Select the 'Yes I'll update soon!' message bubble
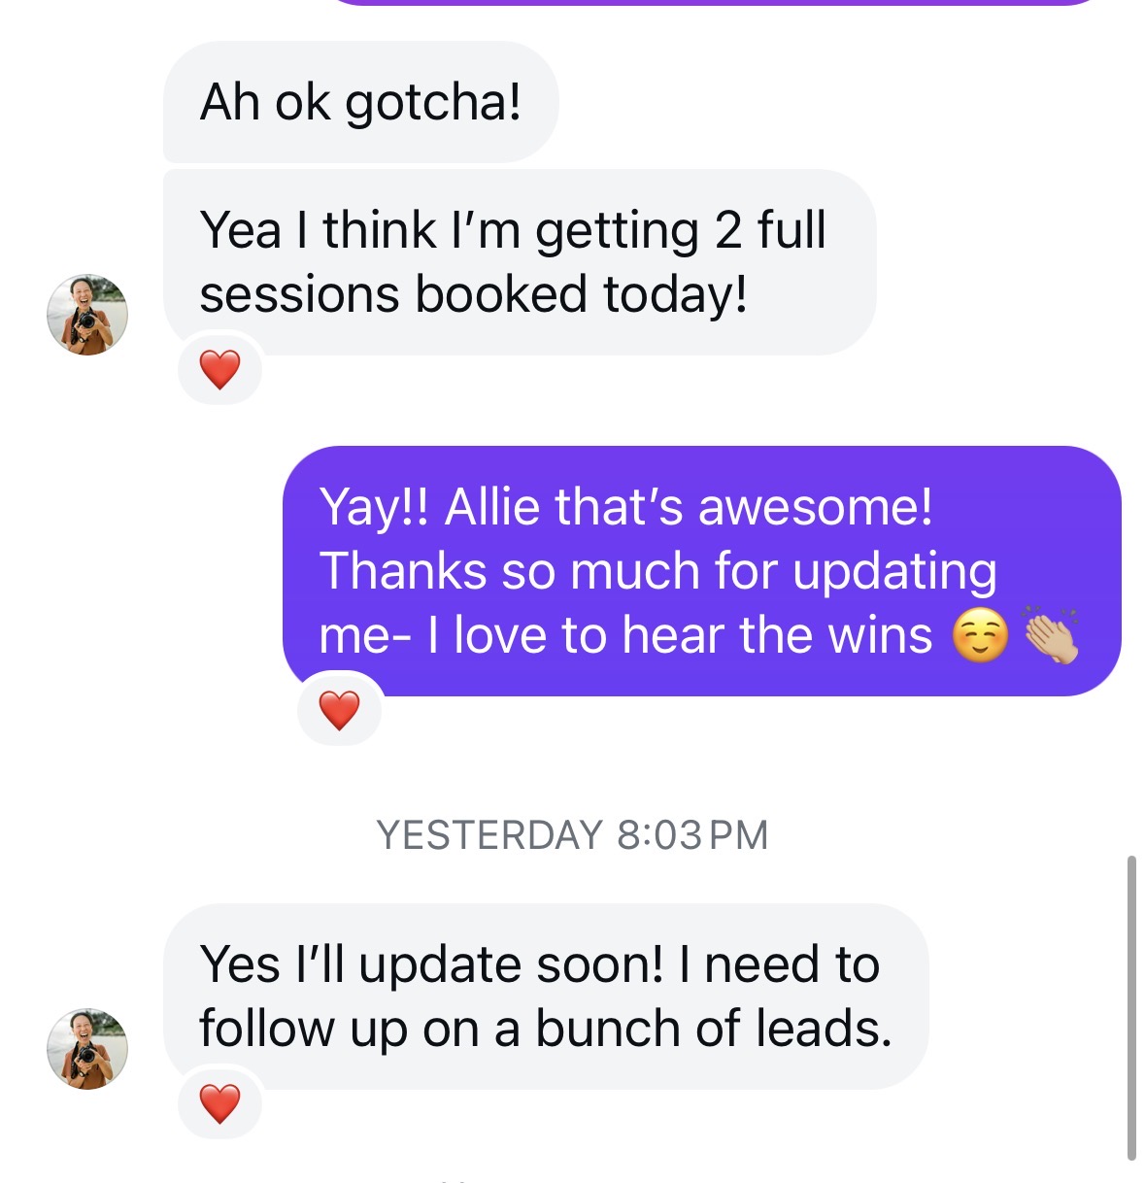This screenshot has width=1145, height=1183. (546, 997)
